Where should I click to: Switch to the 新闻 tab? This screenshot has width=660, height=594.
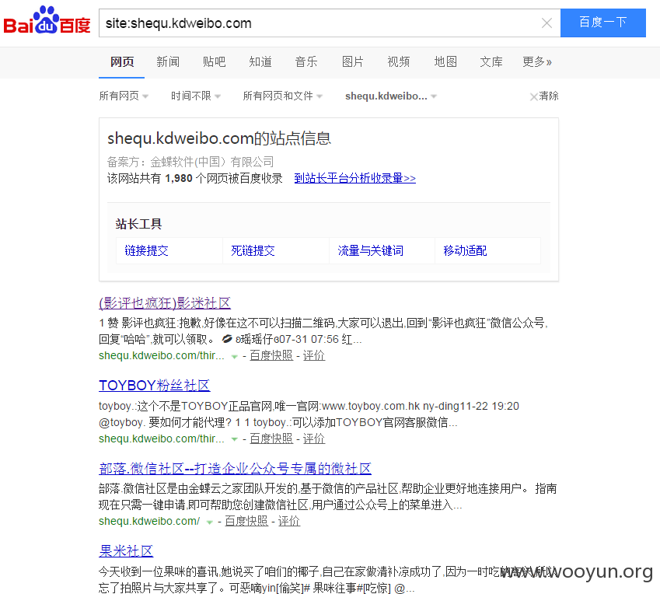pyautogui.click(x=168, y=62)
